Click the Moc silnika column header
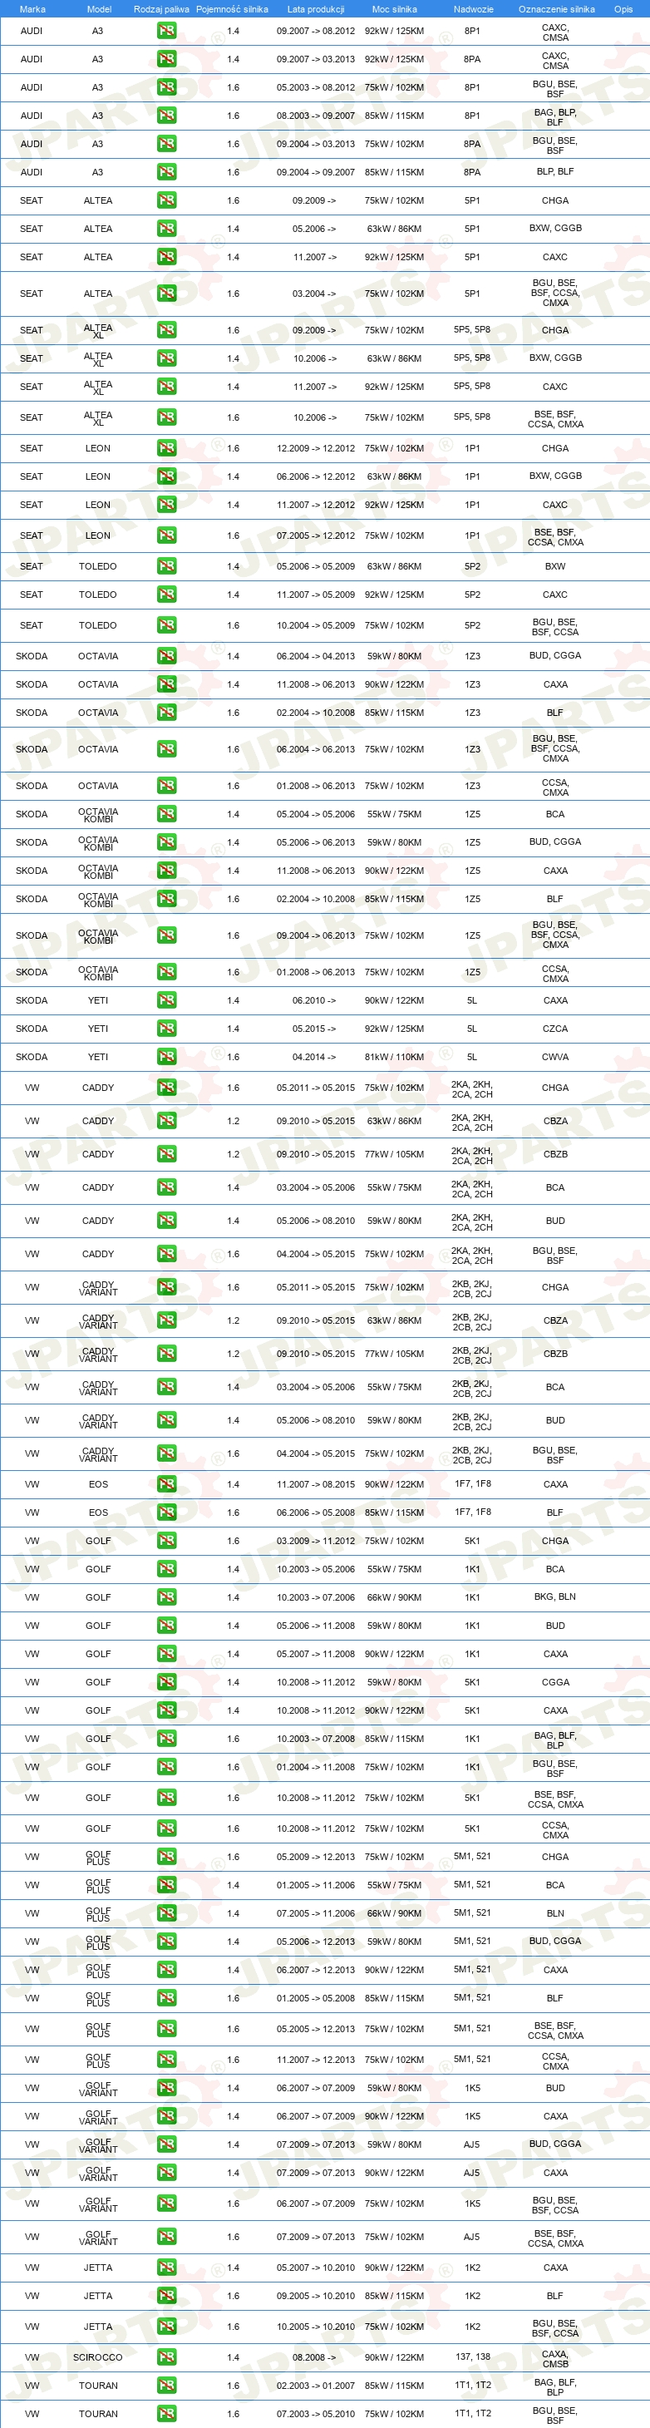This screenshot has width=650, height=2428. point(394,8)
